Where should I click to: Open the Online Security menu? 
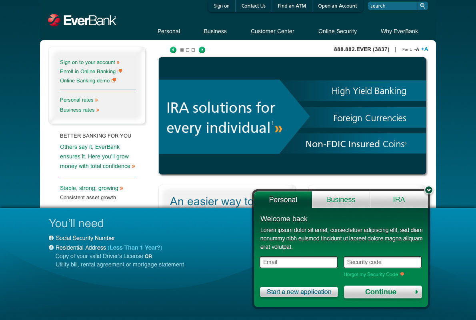(x=338, y=31)
